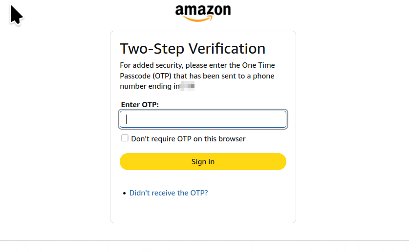The width and height of the screenshot is (409, 252).
Task: Click the horizontal divider line at page bottom
Action: pyautogui.click(x=204, y=241)
